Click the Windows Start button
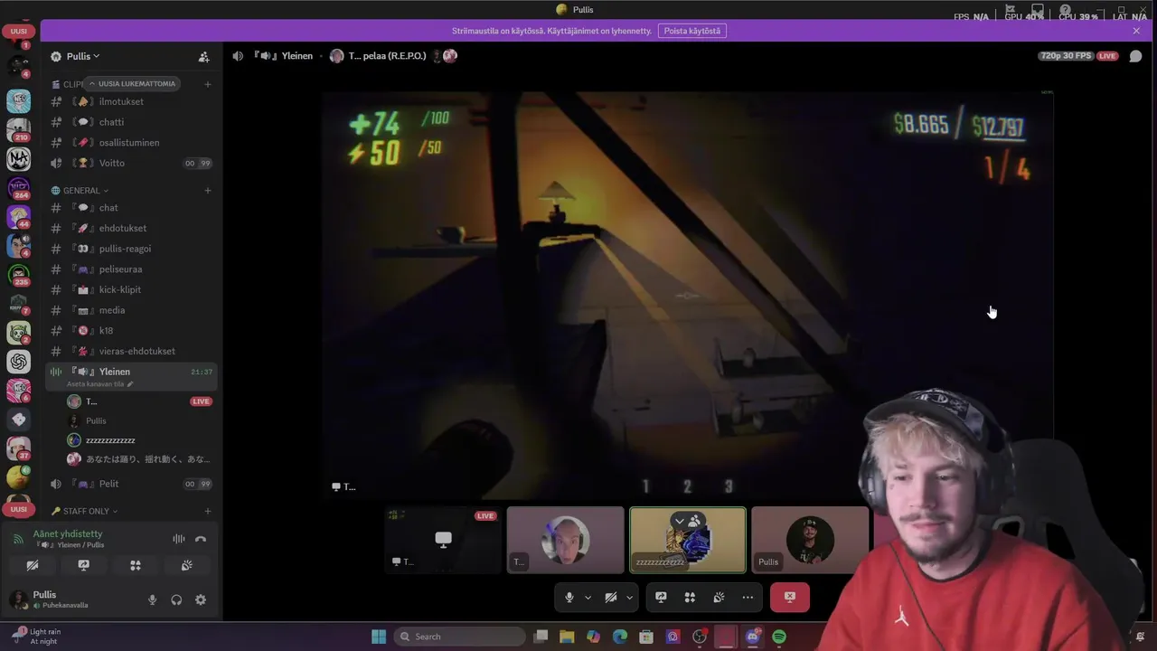 click(x=379, y=637)
